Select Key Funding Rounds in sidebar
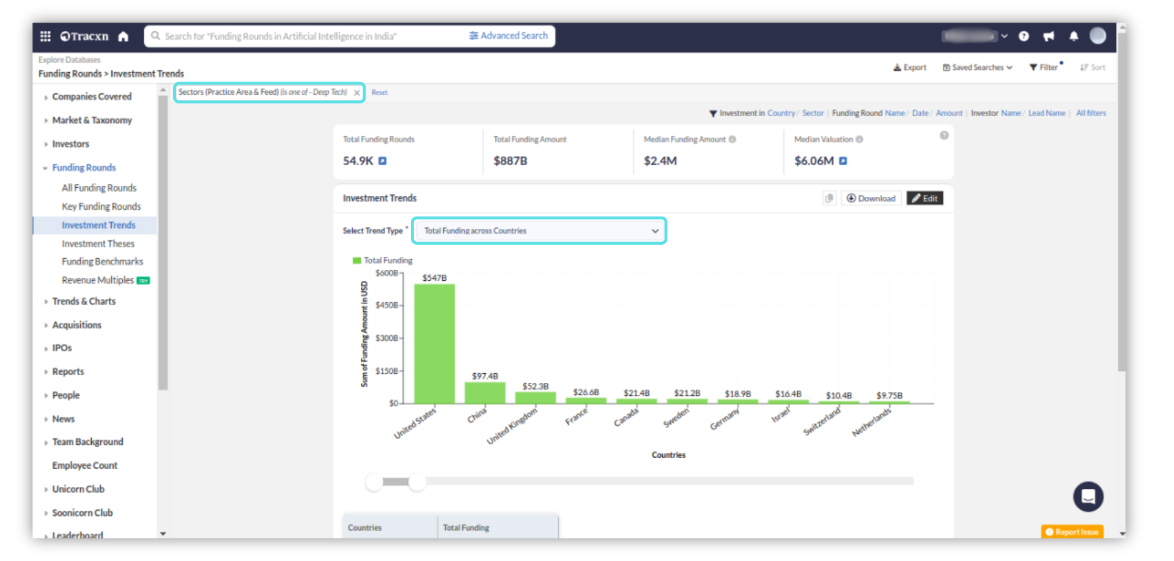 [101, 207]
